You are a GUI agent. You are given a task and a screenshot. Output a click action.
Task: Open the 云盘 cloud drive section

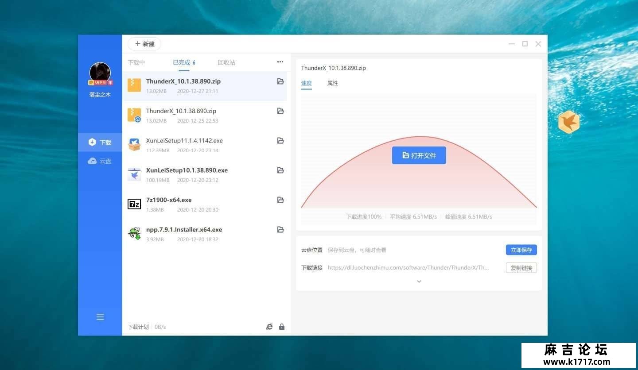tap(100, 161)
